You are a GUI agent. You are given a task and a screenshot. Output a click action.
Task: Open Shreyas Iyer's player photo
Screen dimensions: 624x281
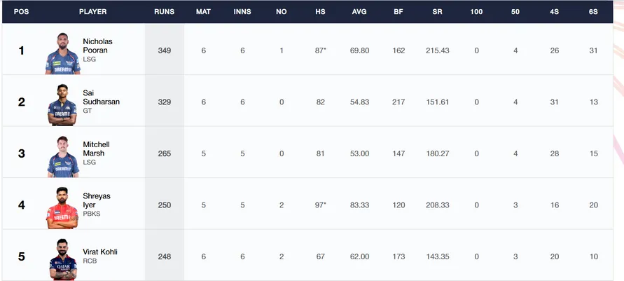pyautogui.click(x=62, y=207)
